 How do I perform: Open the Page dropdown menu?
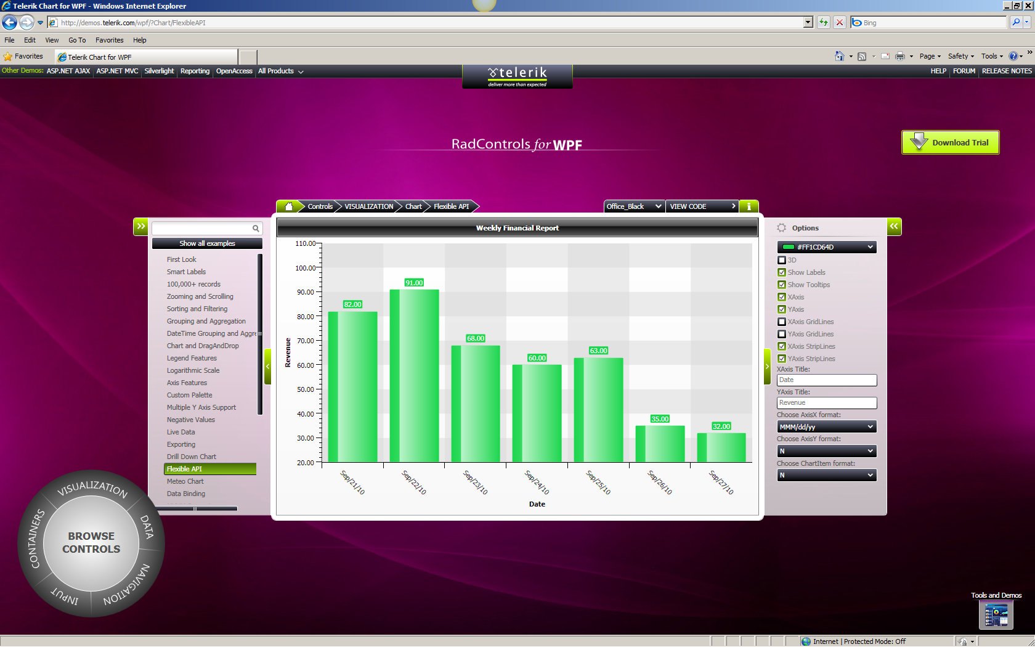(930, 56)
